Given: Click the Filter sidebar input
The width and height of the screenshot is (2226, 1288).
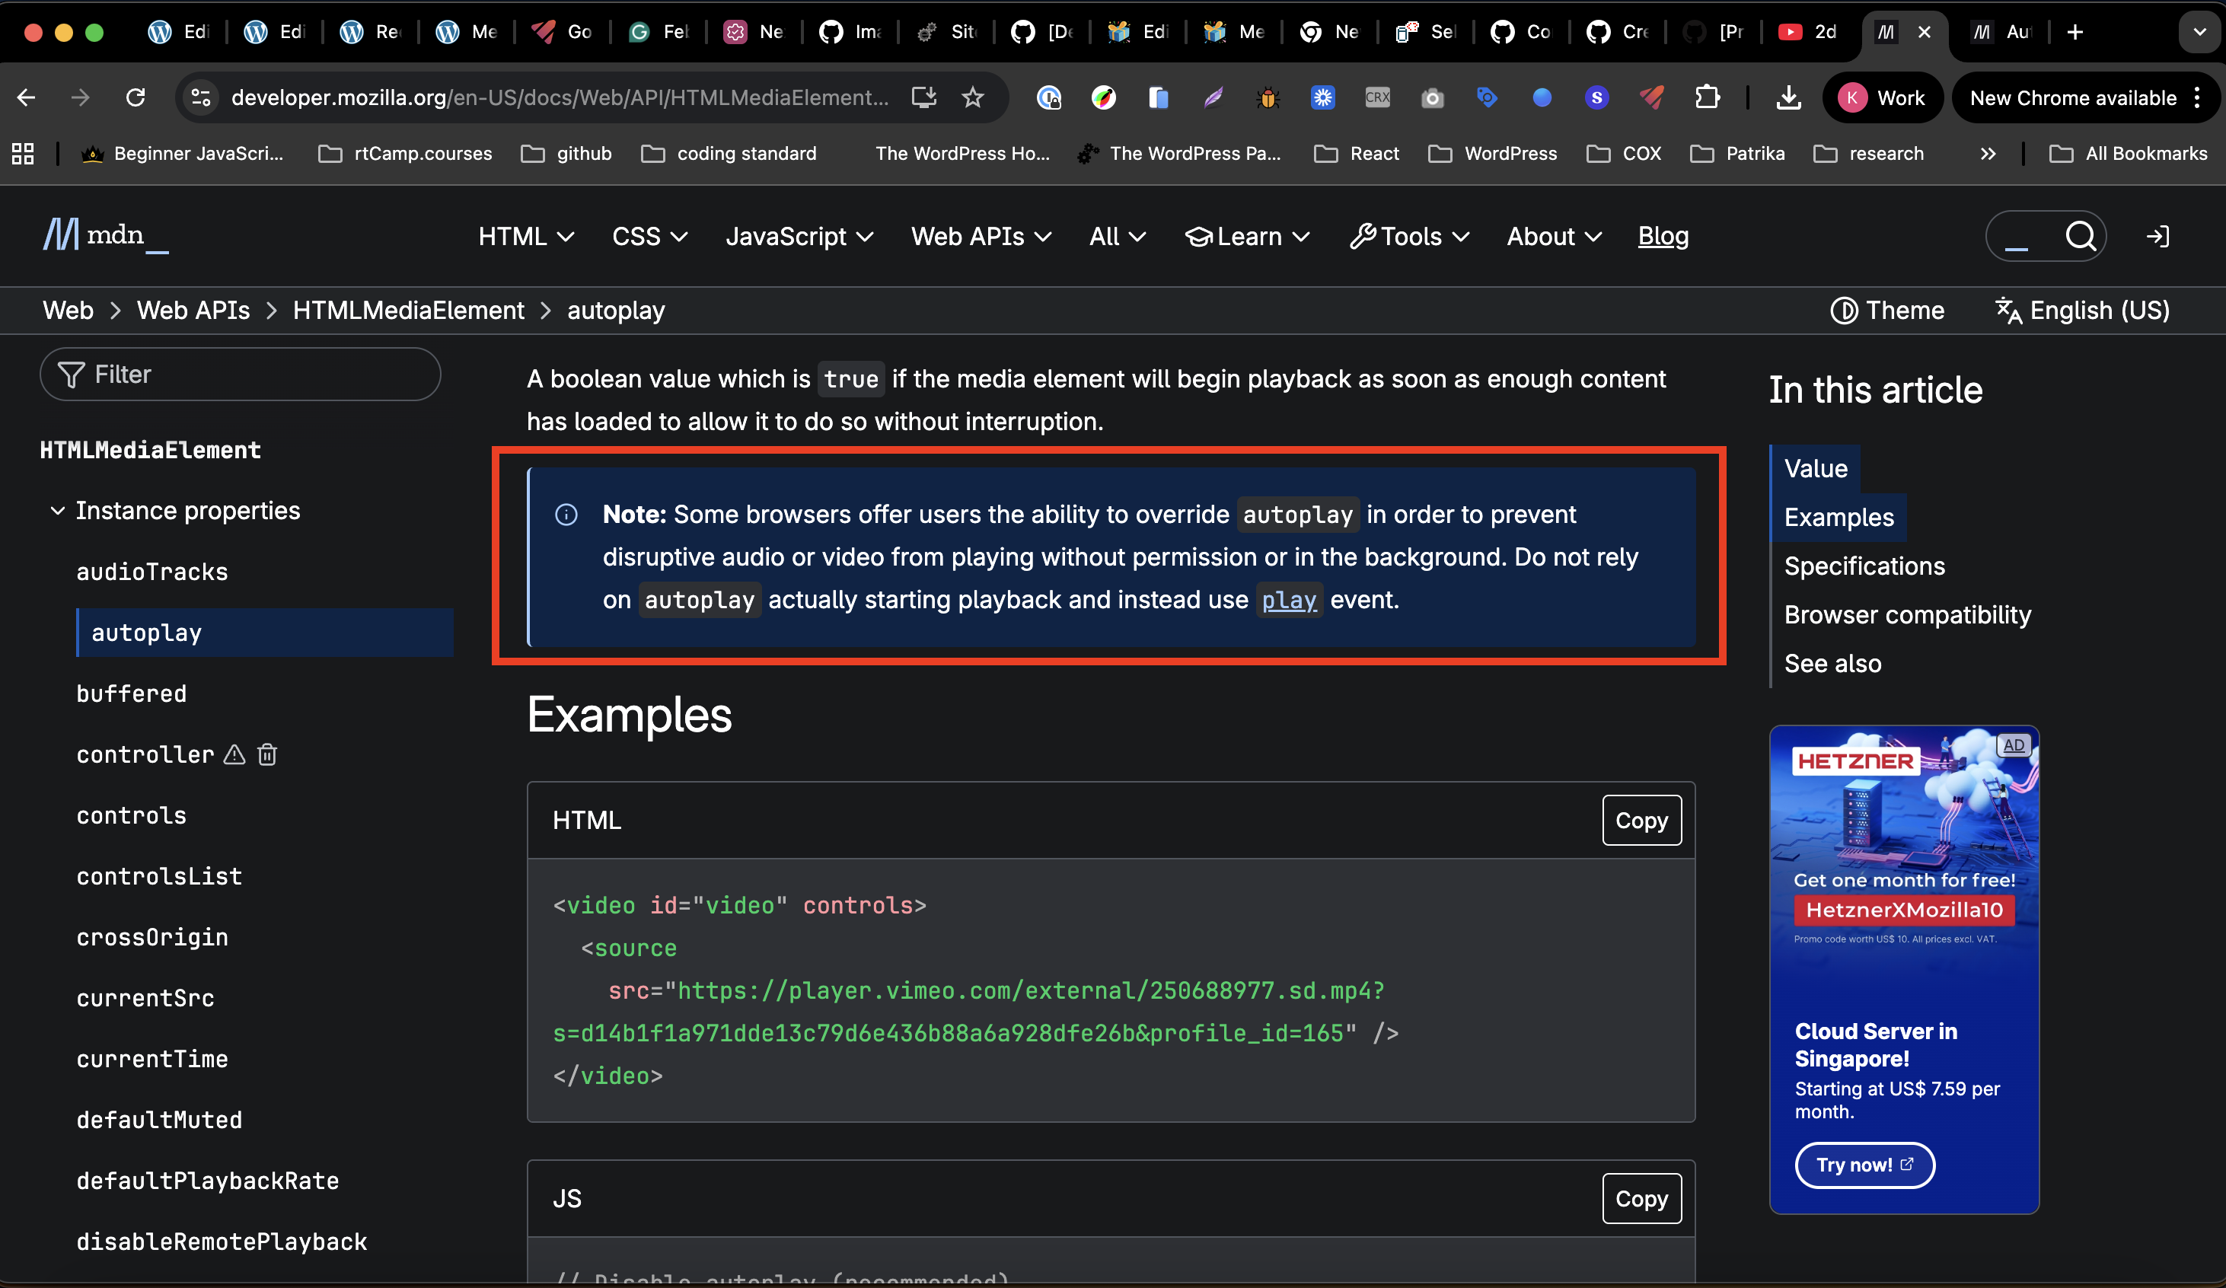Looking at the screenshot, I should tap(241, 374).
